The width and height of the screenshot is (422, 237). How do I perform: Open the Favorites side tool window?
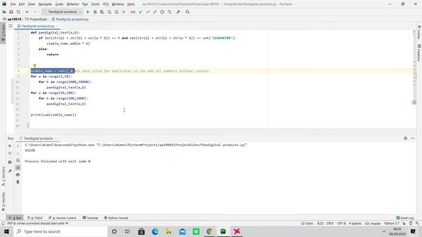pos(3,201)
